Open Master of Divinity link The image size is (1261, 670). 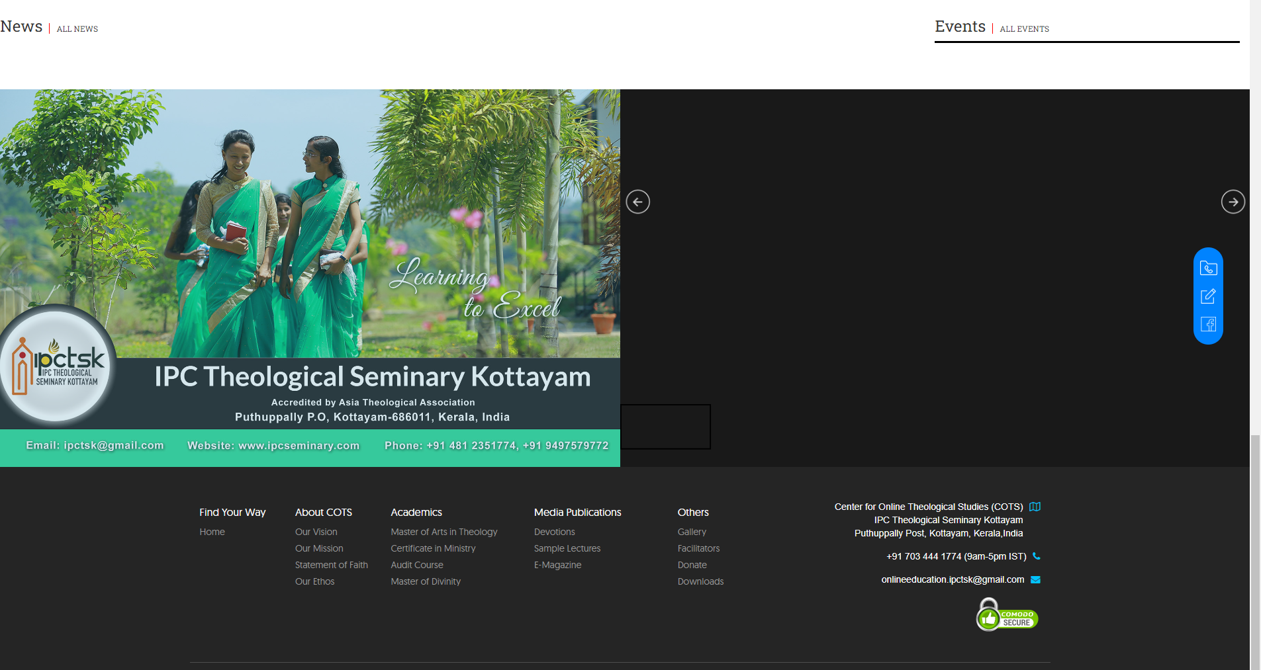[x=426, y=581]
